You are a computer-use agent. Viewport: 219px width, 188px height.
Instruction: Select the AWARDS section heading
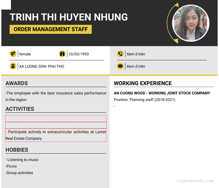click(x=17, y=83)
